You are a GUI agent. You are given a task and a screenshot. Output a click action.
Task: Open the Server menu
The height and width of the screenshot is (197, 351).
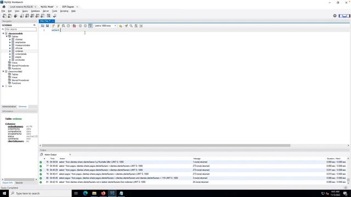(x=46, y=11)
